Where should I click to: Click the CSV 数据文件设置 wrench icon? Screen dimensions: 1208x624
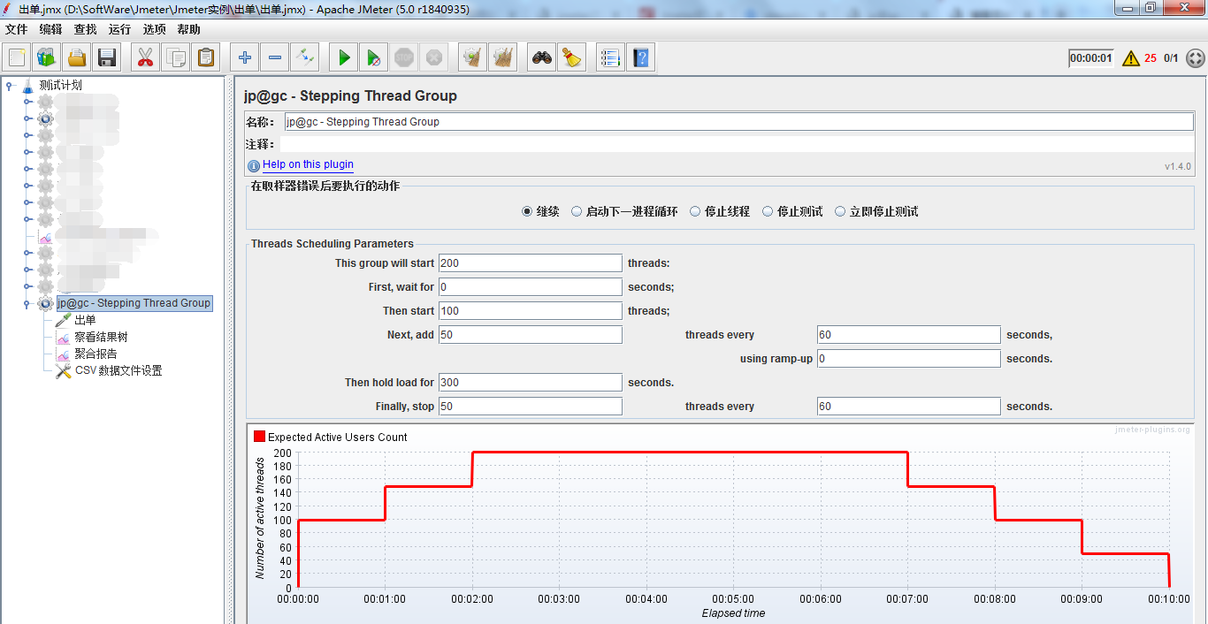point(63,370)
